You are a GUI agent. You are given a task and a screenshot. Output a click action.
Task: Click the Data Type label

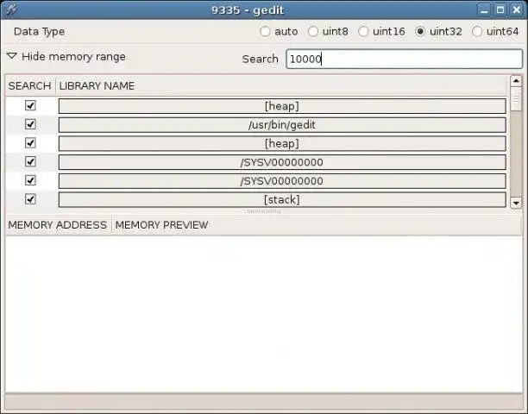[39, 32]
